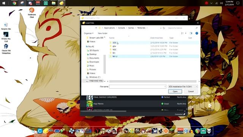Viewport: 243px width, 137px height.
Task: Refresh the folder listing
Action: [164, 28]
